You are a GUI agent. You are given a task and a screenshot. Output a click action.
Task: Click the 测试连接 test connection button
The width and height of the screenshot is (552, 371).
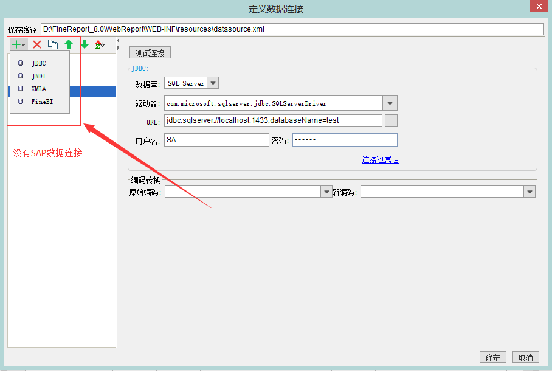coord(150,53)
